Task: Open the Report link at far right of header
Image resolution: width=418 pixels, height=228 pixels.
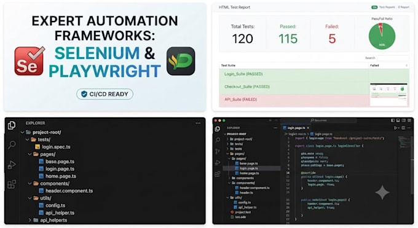Action: 404,7
